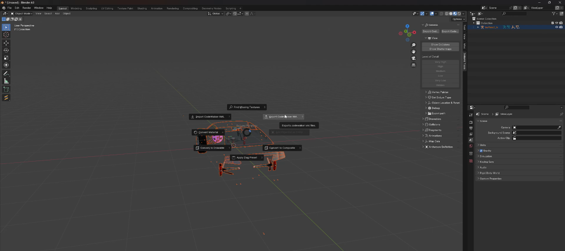Click the Background Scene field

coord(537,133)
